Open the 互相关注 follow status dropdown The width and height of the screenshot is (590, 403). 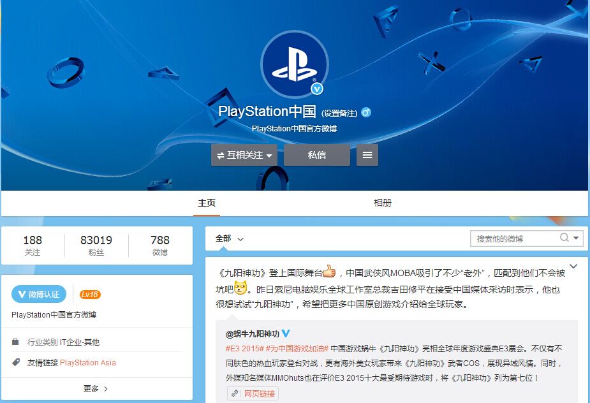tap(244, 155)
